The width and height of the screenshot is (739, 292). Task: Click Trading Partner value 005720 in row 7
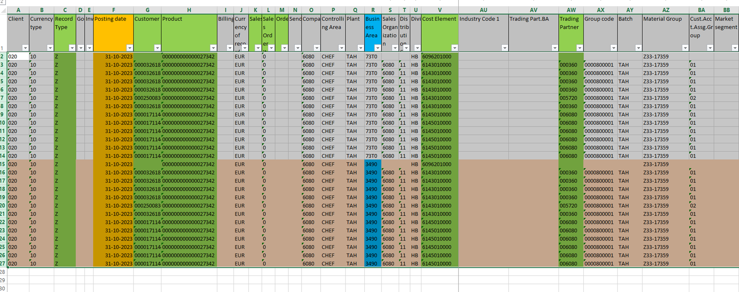point(568,98)
